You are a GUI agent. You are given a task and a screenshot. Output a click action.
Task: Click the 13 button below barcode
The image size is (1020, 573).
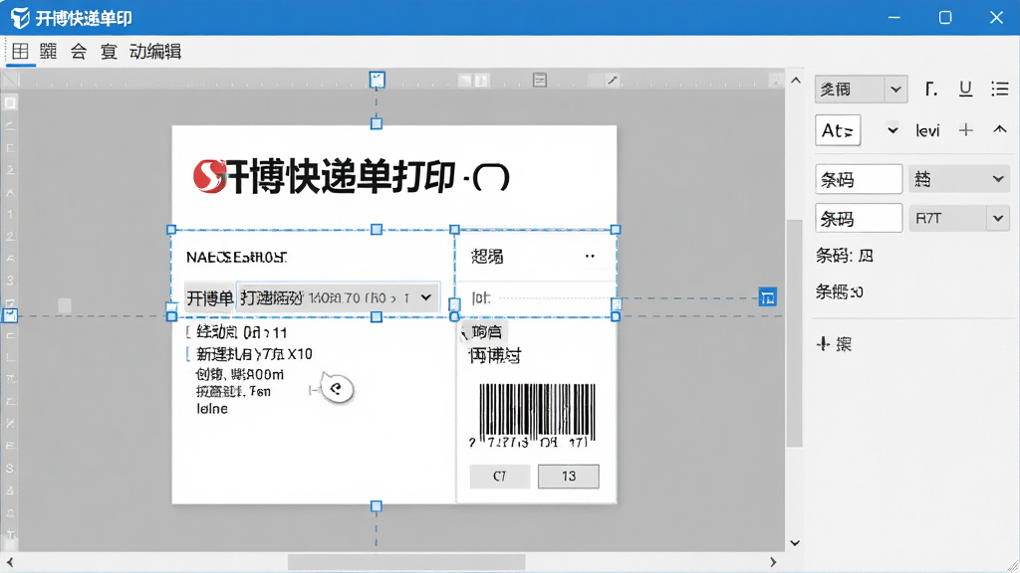569,477
